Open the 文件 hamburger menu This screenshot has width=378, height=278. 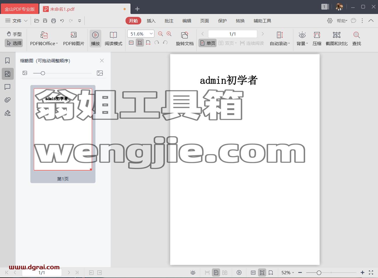click(x=8, y=21)
